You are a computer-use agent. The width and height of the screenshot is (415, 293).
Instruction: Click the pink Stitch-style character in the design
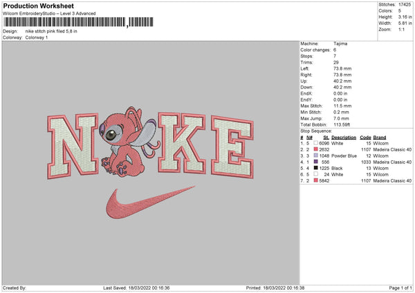[x=127, y=143]
